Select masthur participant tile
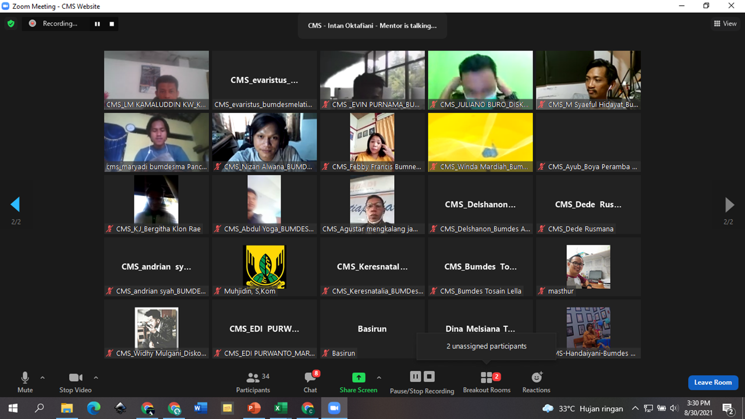Image resolution: width=745 pixels, height=419 pixels. pyautogui.click(x=588, y=267)
